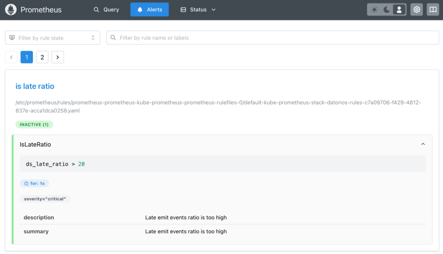Switch to light theme sun icon
Screen dimensions: 443x254
click(374, 10)
